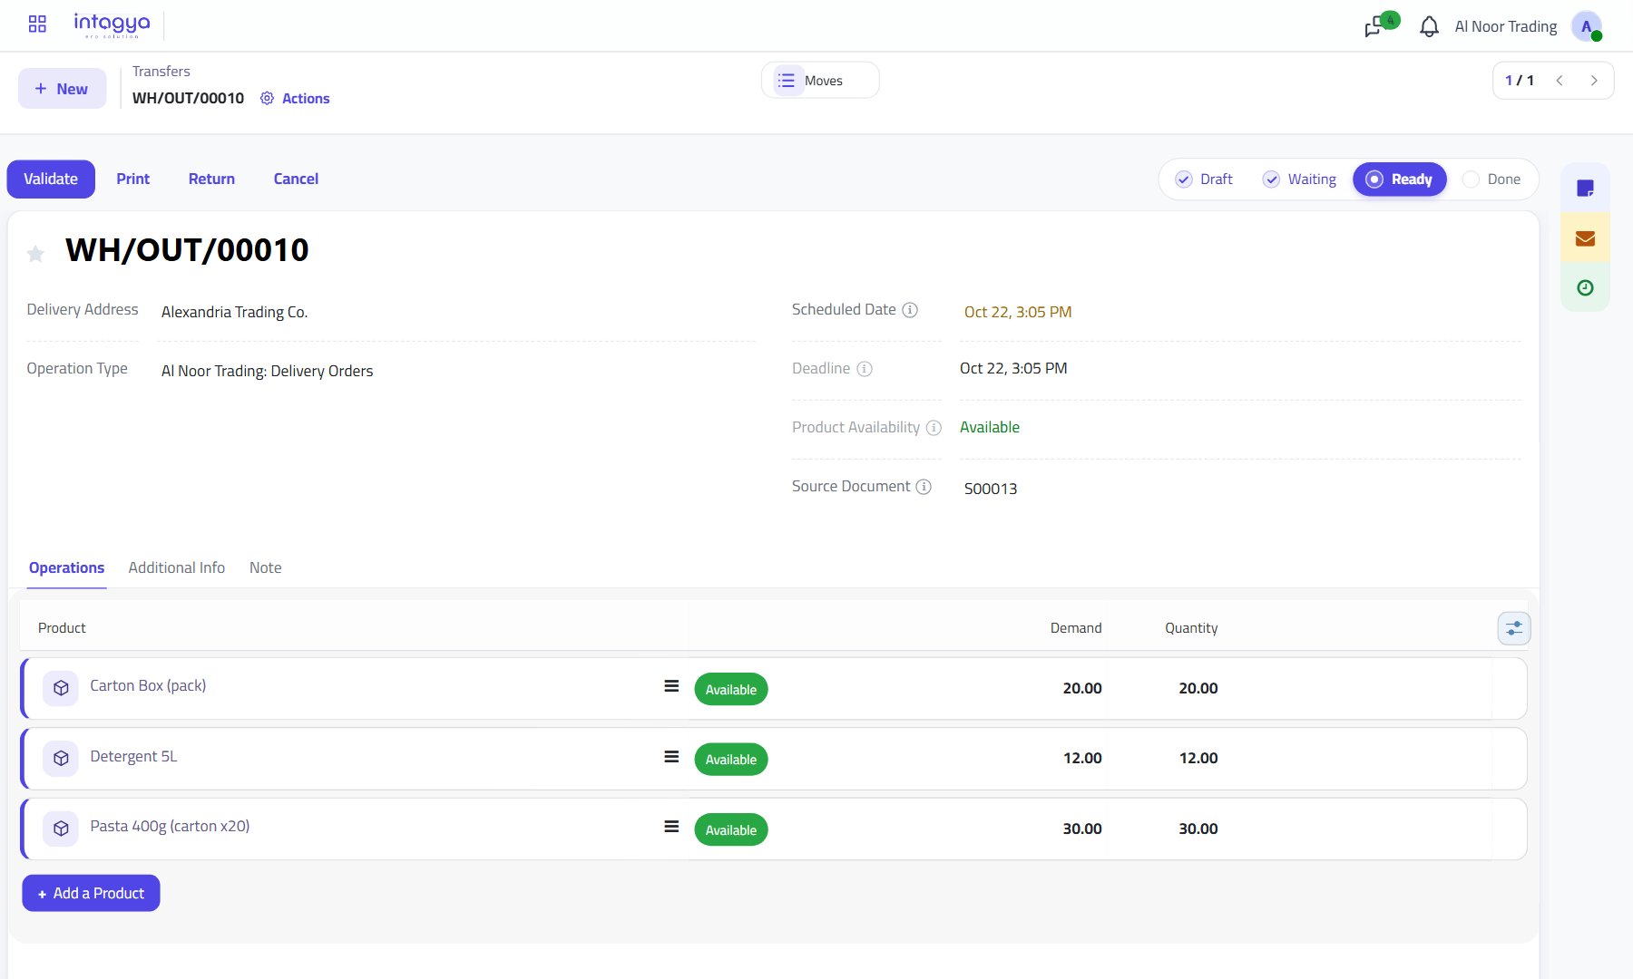Select the Ready status stage

coord(1399,179)
